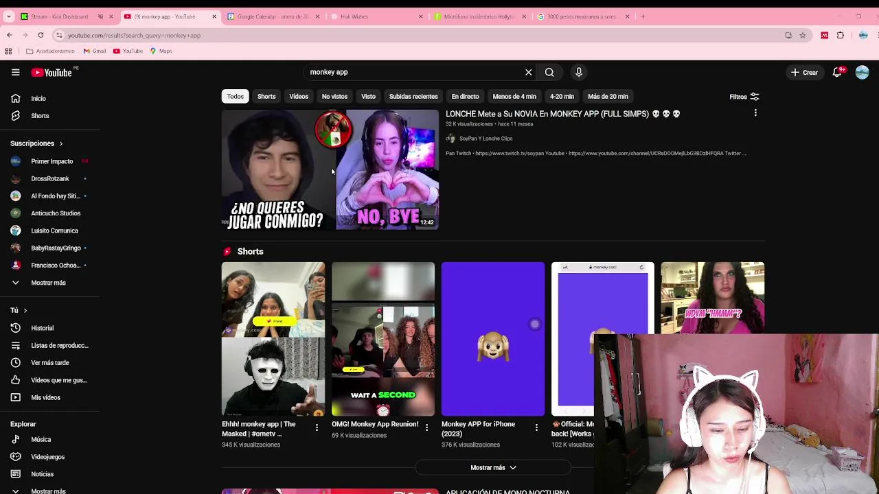The height and width of the screenshot is (494, 879).
Task: Open options for Monkey APP iPhone short
Action: pos(536,427)
